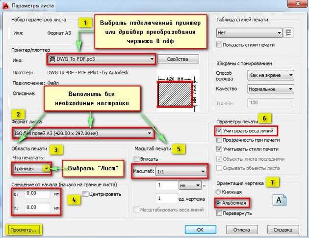Enable 'Прозрачность при печати' checkbox
Viewport: 309px width, 238px height.
[219, 140]
